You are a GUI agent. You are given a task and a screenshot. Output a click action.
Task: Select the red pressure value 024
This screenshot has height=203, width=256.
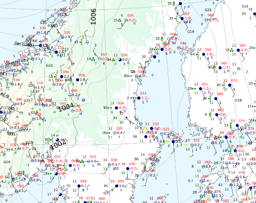(121, 103)
